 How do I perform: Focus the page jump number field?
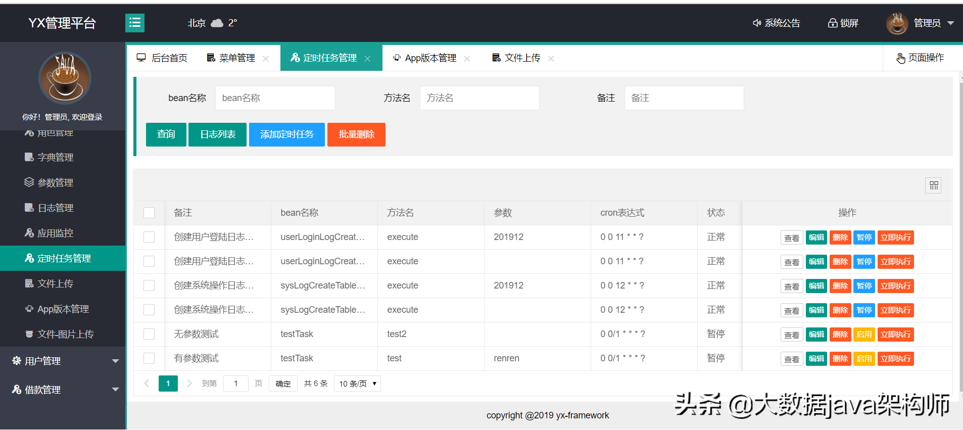coord(236,384)
